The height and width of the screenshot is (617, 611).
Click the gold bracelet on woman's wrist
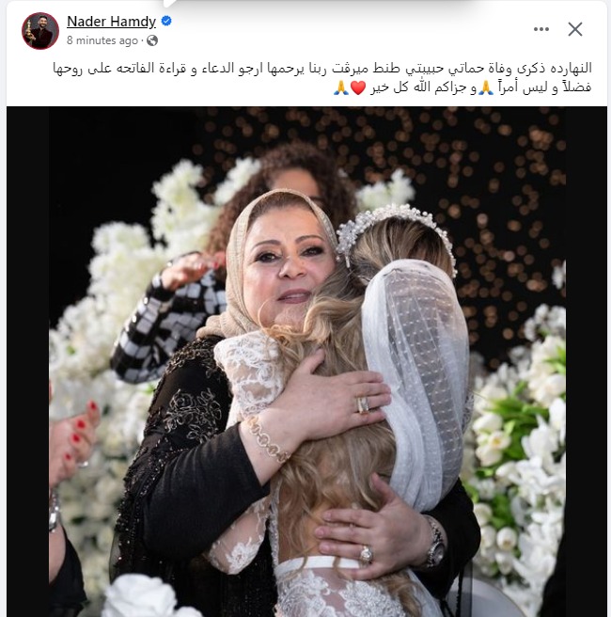point(267,438)
